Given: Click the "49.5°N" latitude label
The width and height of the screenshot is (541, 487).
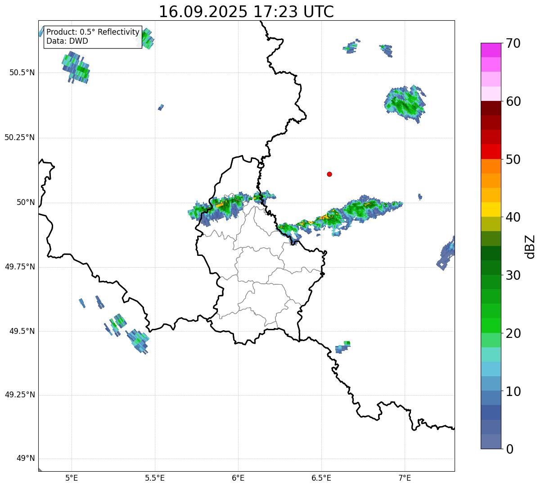Looking at the screenshot, I should click(22, 331).
